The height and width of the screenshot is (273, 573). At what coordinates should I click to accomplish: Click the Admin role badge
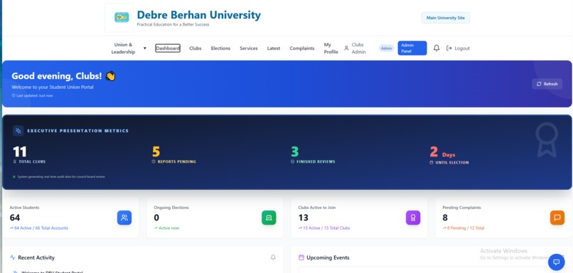pyautogui.click(x=386, y=48)
